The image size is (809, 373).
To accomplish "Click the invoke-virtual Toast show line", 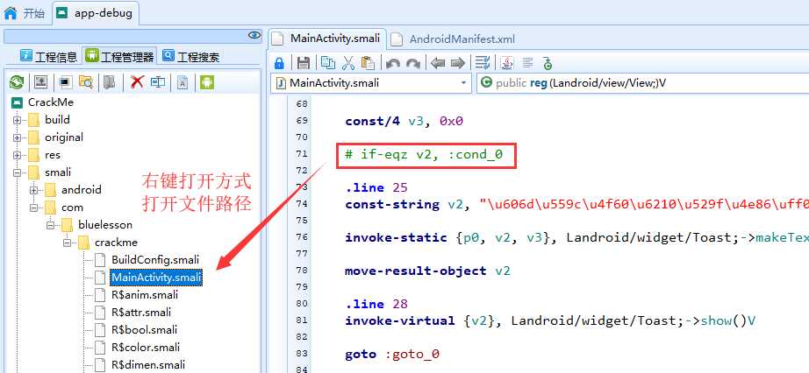I will point(550,321).
